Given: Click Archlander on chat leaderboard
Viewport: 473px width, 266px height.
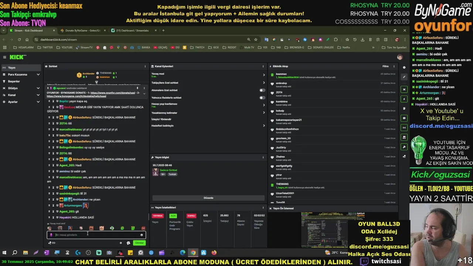Looking at the screenshot, I should [x=88, y=74].
